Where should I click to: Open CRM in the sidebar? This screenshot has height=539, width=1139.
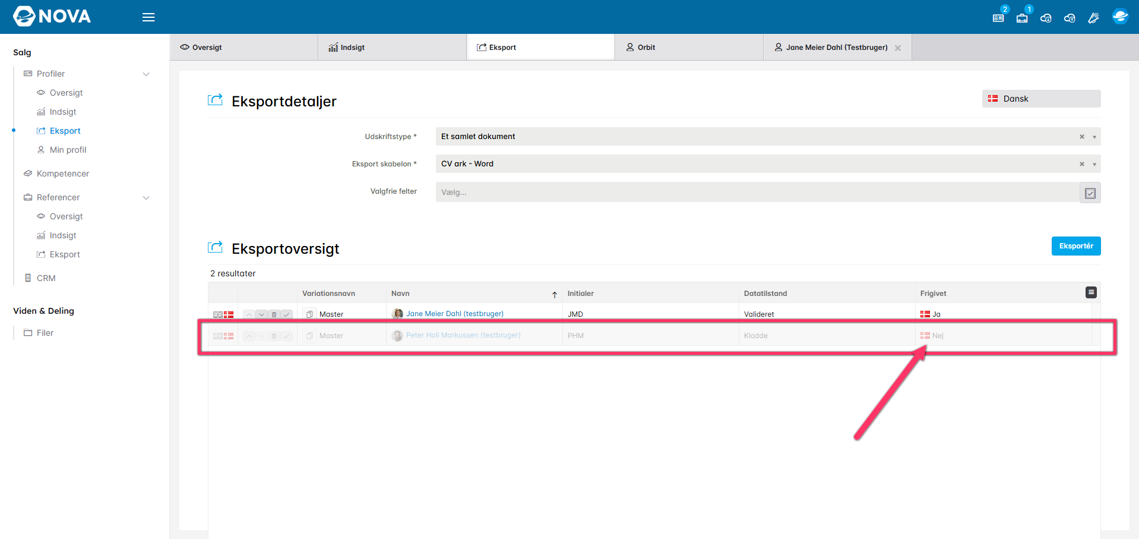click(46, 278)
